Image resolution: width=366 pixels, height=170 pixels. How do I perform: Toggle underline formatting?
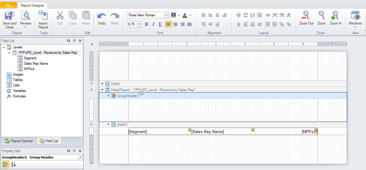tap(160, 24)
